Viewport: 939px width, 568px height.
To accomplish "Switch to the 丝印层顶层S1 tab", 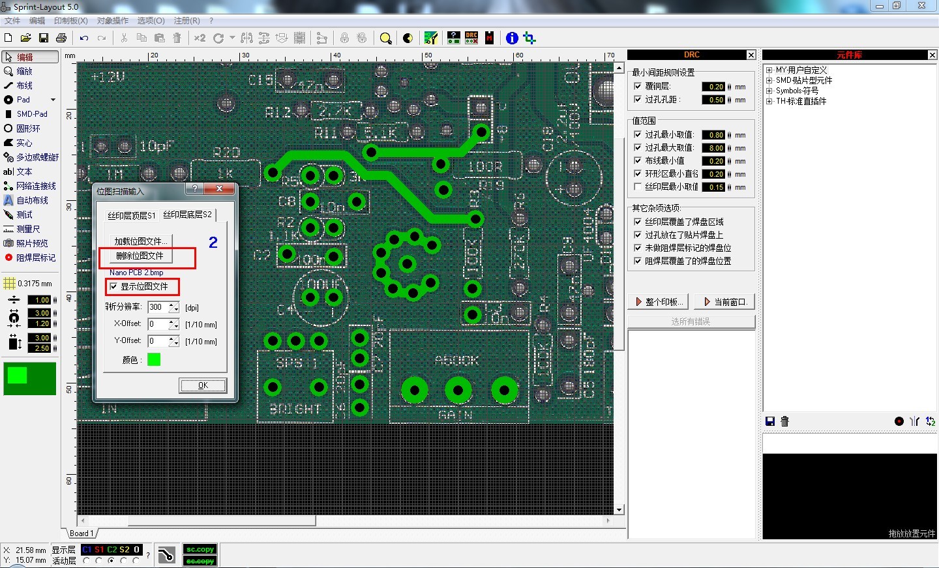I will tap(132, 216).
